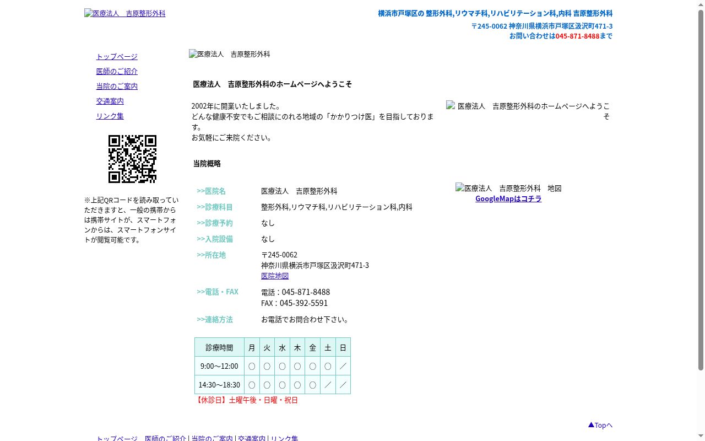705x441 pixels.
Task: Click the vertical scrollbar thumb
Action: click(x=701, y=190)
